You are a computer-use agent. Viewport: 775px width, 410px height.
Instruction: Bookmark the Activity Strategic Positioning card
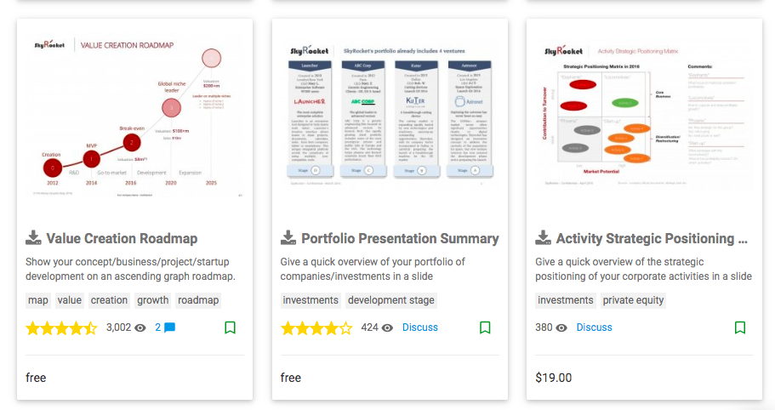(740, 327)
